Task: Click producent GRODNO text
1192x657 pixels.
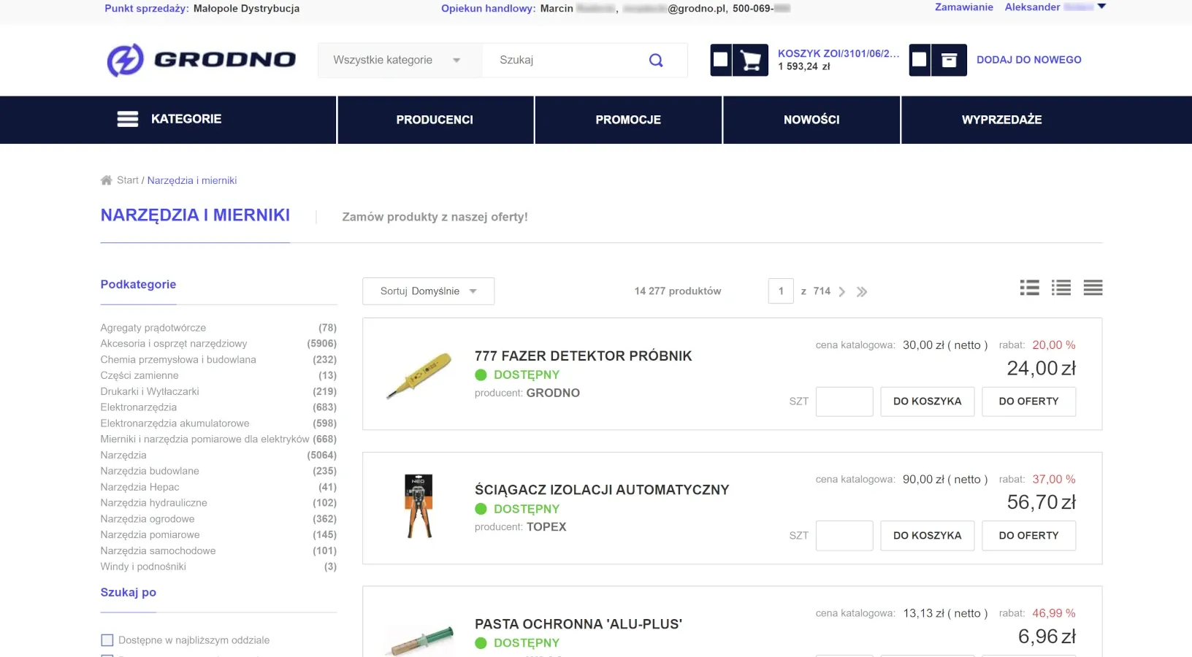Action: [553, 393]
